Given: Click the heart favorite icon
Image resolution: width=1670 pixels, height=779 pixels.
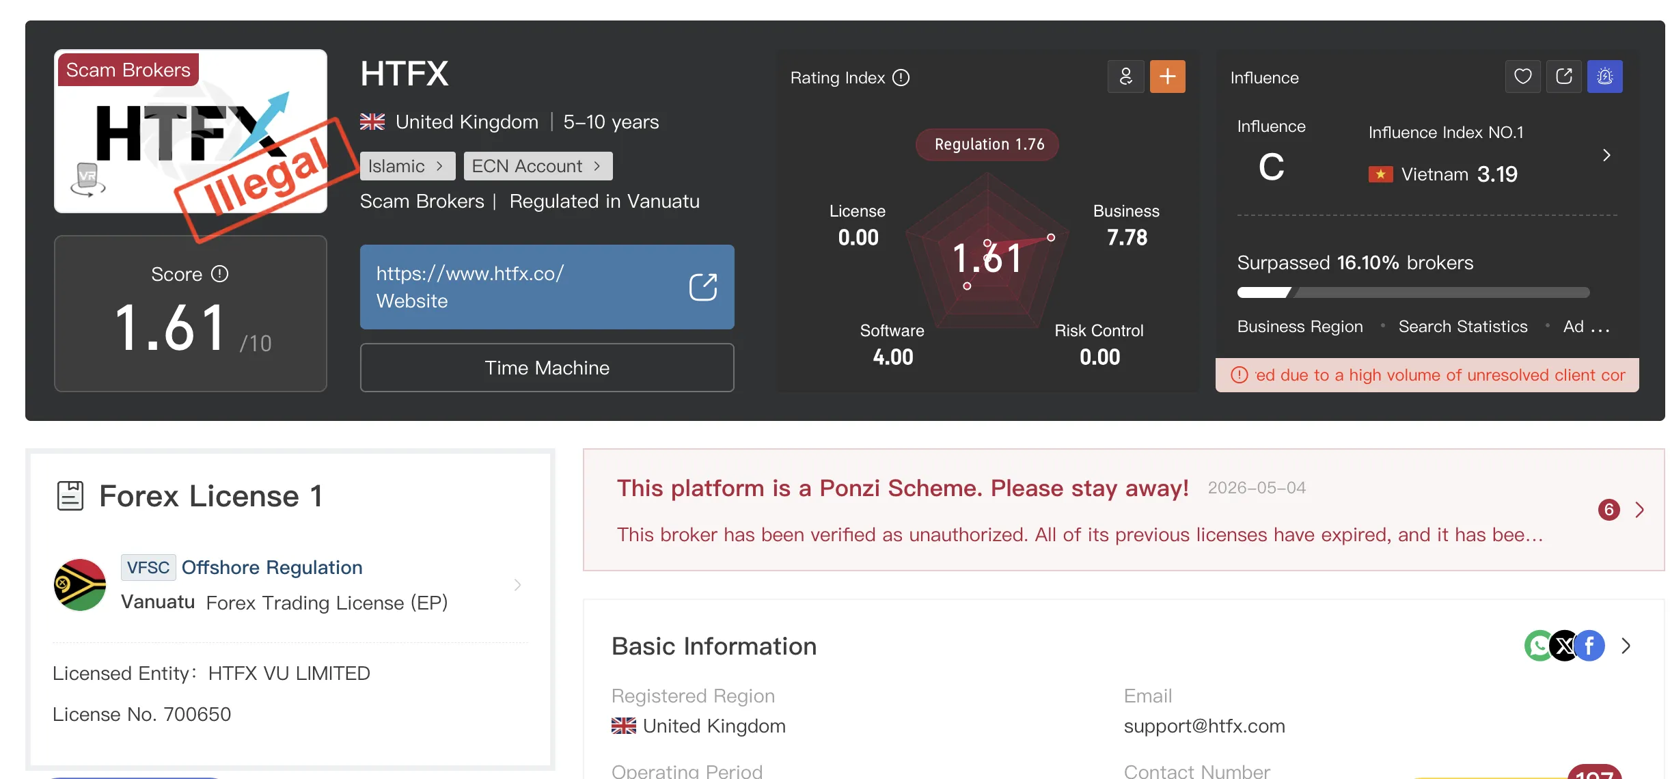Looking at the screenshot, I should pyautogui.click(x=1522, y=77).
